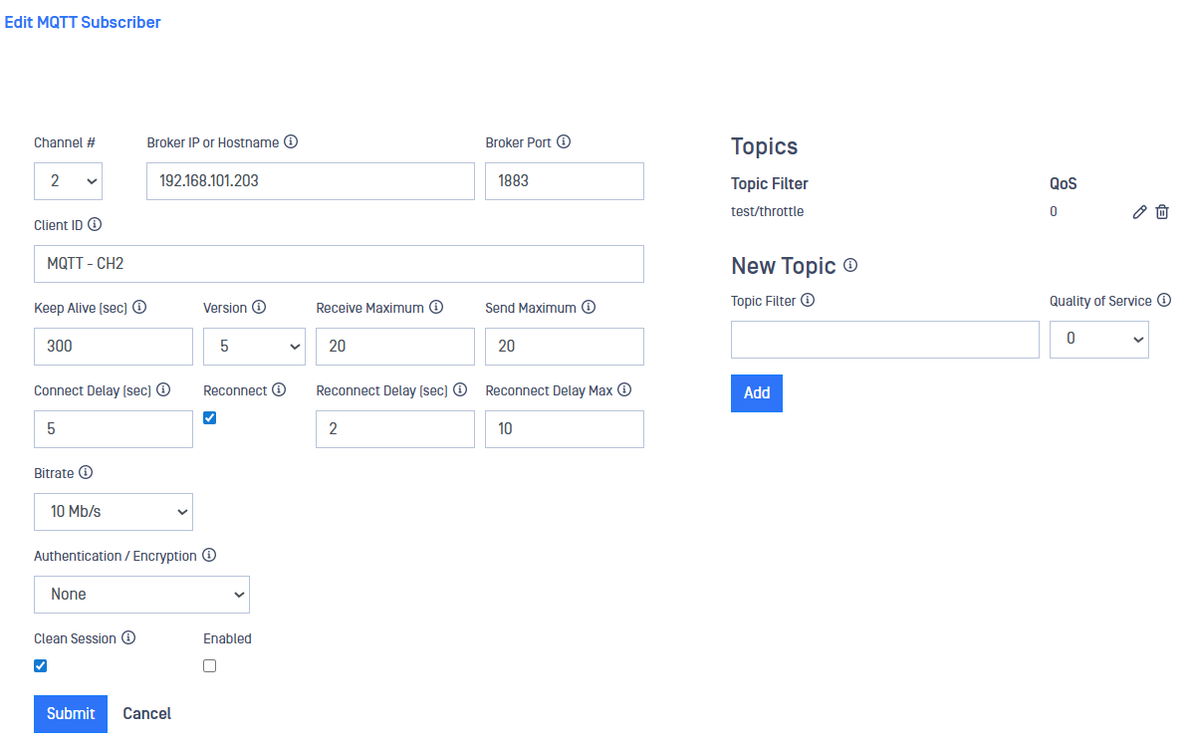Viewport: 1192px width, 746px height.
Task: Click info icon next to Broker IP or Hostname
Action: point(291,142)
